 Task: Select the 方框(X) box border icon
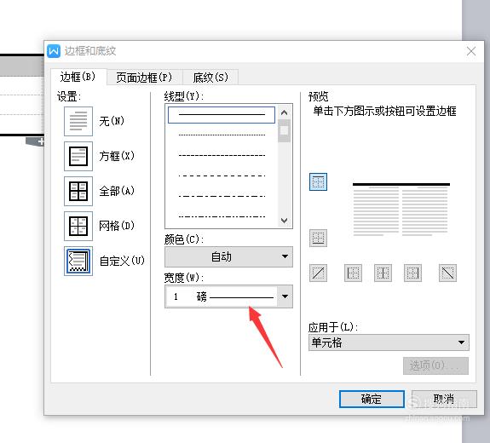[78, 156]
